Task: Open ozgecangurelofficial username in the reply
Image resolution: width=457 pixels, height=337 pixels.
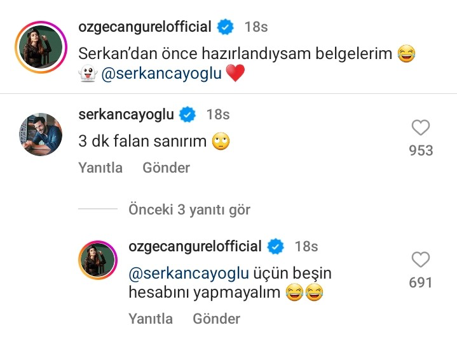Action: point(195,246)
